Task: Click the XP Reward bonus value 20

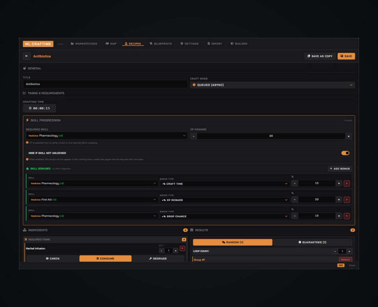Action: [317, 200]
